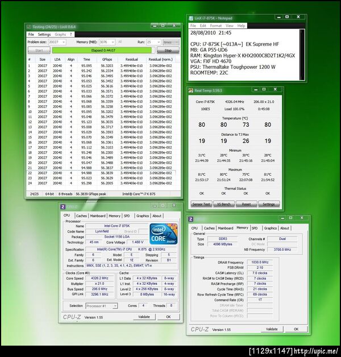Screen dimensions: 341x357
Task: Switch to SPD tab in CPU-Z Memory window
Action: tap(255, 228)
